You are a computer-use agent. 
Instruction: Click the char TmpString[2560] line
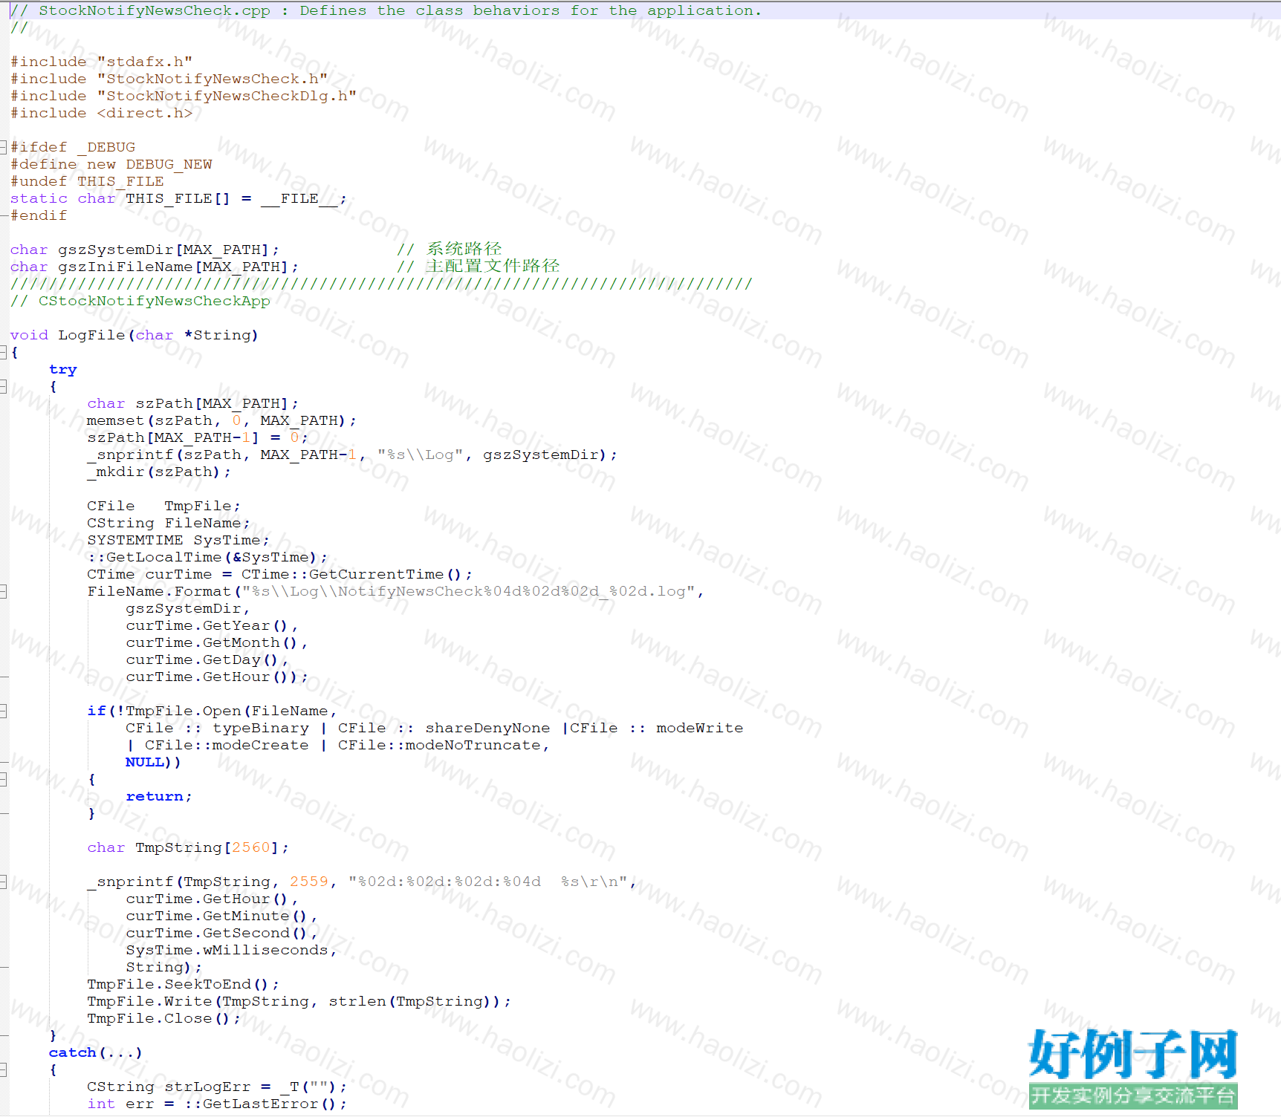pos(188,847)
